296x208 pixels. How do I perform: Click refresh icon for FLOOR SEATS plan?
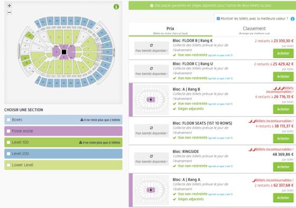pyautogui.click(x=151, y=128)
